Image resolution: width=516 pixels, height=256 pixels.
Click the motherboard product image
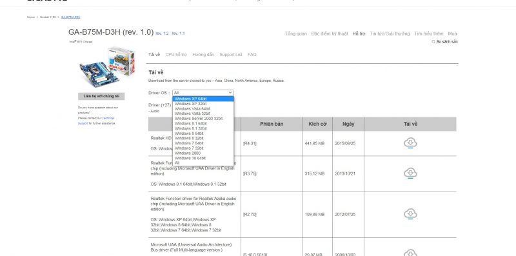tap(106, 67)
